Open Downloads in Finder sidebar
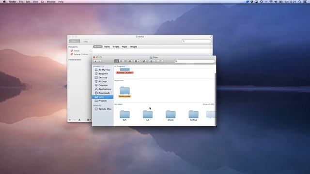310x174 pixels. pyautogui.click(x=103, y=93)
